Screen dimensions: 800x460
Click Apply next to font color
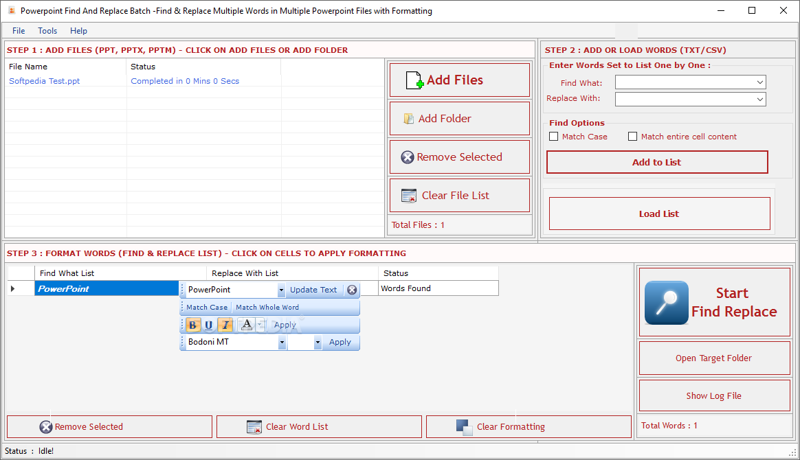285,325
